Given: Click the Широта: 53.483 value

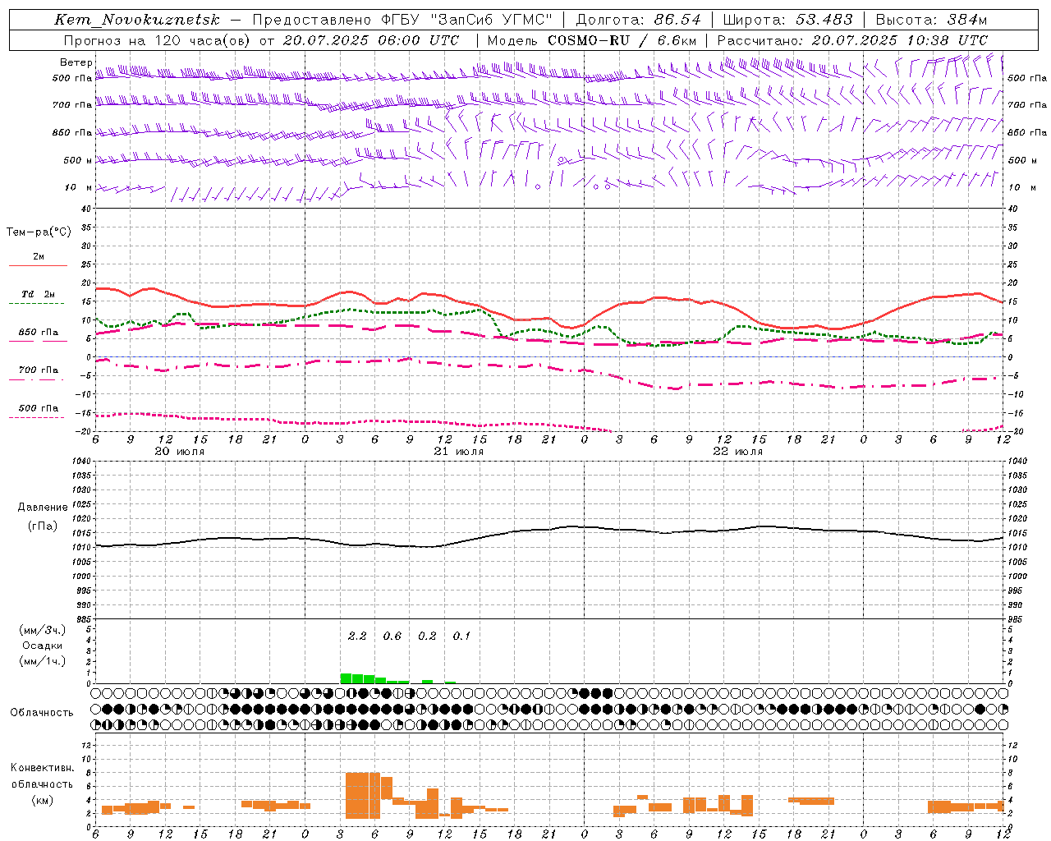Looking at the screenshot, I should coord(788,20).
